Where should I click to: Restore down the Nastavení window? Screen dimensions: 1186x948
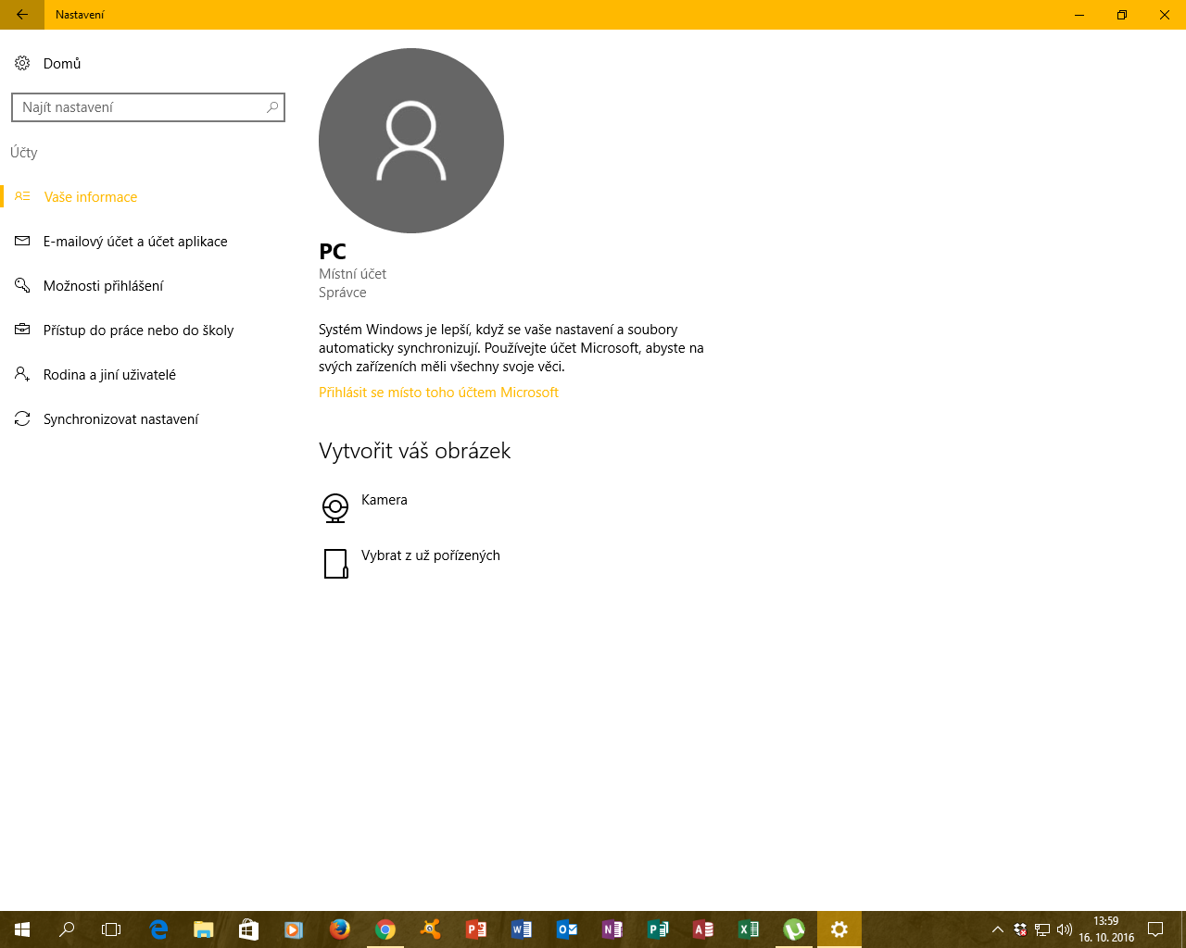[1122, 15]
